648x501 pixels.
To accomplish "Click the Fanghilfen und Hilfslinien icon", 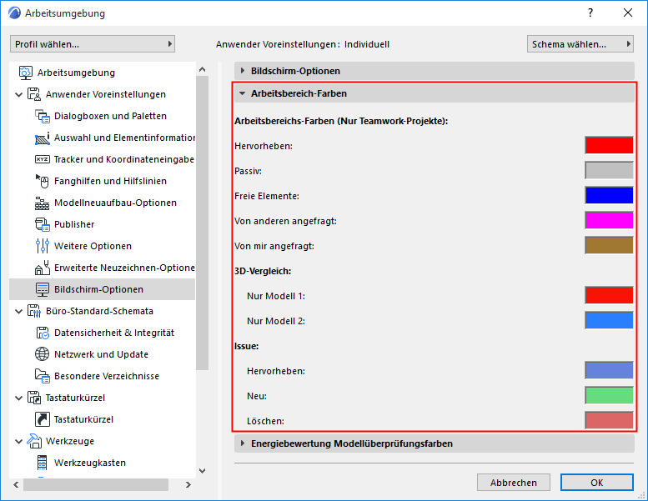I will pos(43,181).
